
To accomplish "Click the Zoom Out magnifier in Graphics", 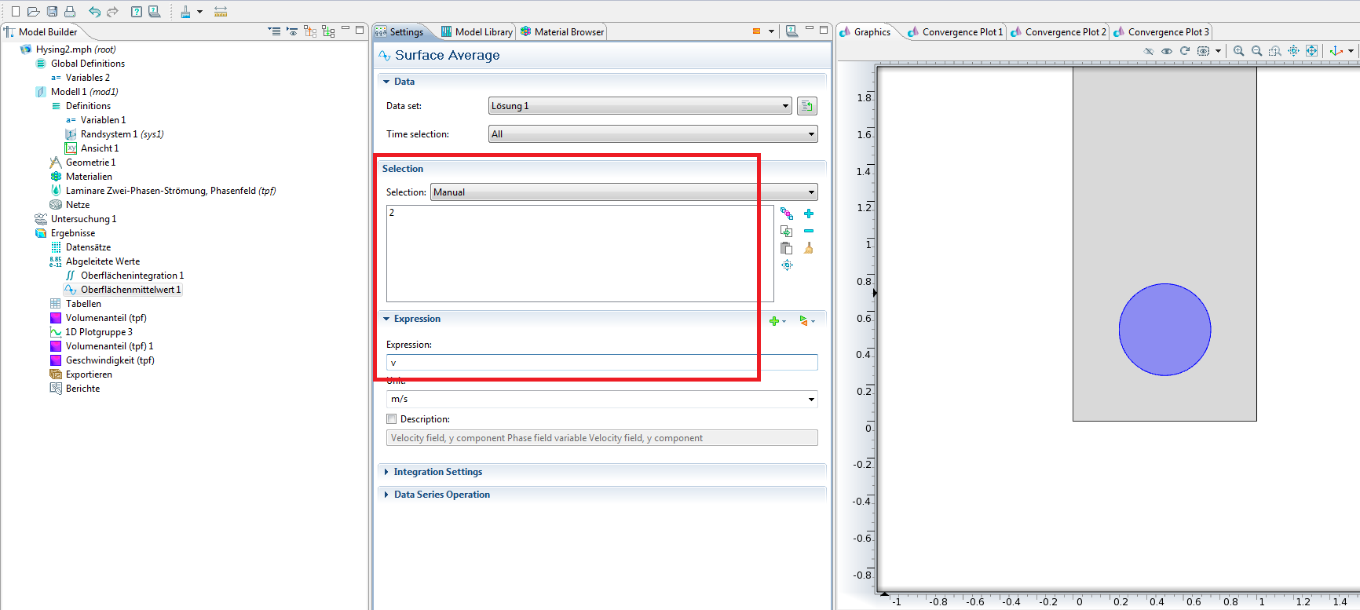I will point(1256,51).
